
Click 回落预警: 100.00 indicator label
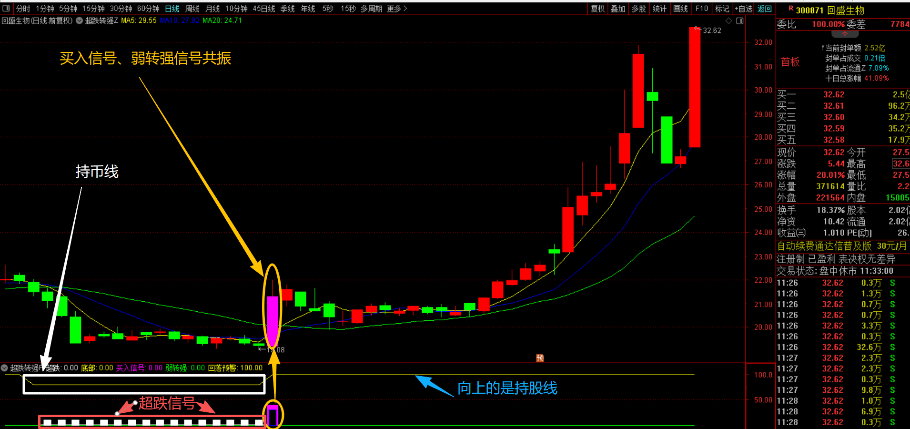pos(235,368)
